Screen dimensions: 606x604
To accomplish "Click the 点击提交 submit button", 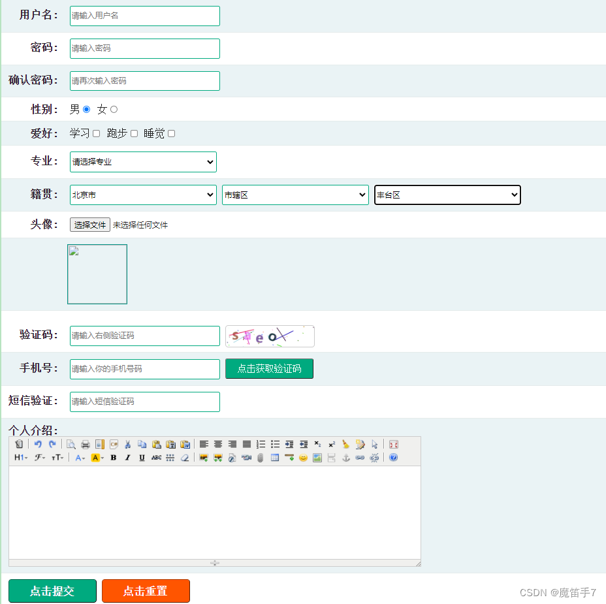I will [52, 591].
